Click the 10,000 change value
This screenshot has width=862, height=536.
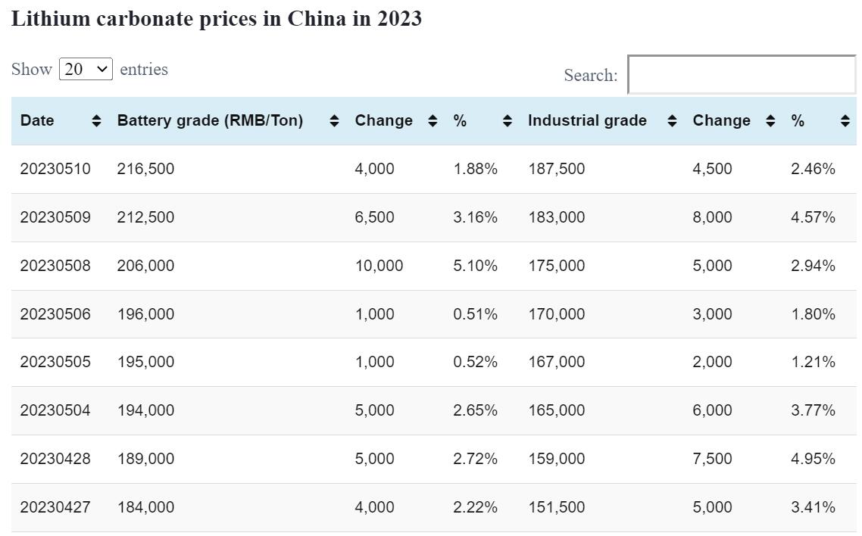pos(379,266)
